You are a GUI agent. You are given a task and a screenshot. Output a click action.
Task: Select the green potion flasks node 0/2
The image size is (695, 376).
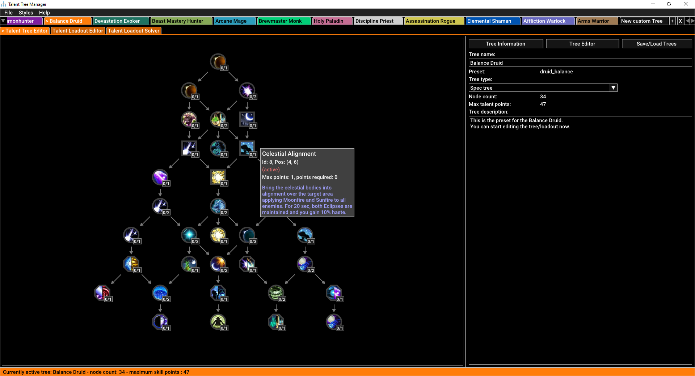(218, 119)
